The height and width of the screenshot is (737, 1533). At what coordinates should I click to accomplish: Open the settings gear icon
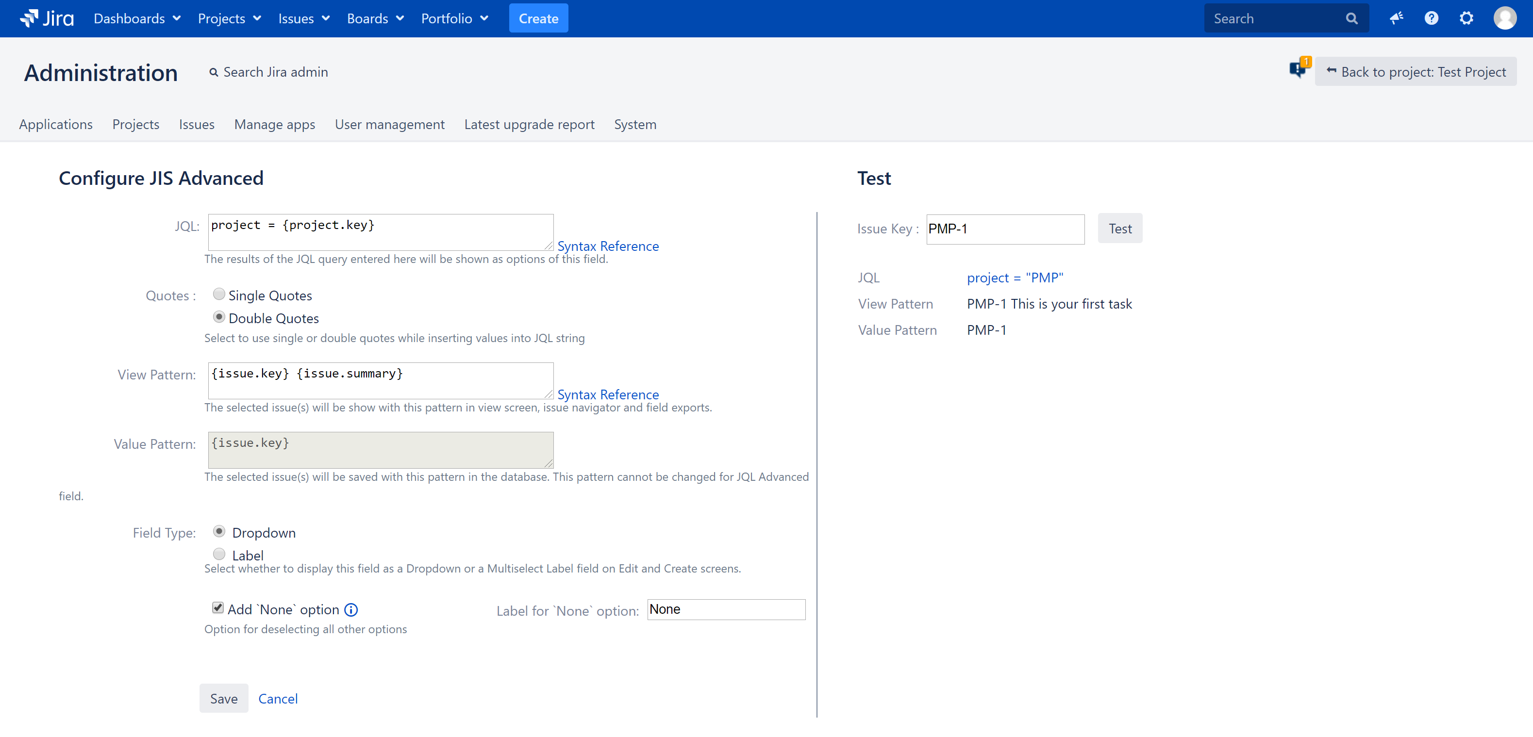tap(1466, 18)
